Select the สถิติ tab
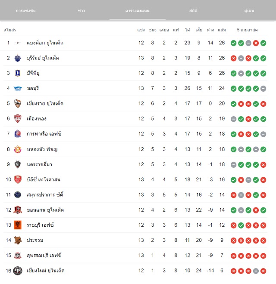This screenshot has height=284, width=276. coord(193,11)
